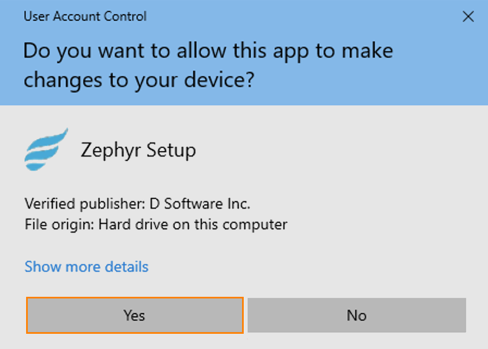The image size is (488, 349).
Task: Click Yes to allow changes
Action: [134, 315]
